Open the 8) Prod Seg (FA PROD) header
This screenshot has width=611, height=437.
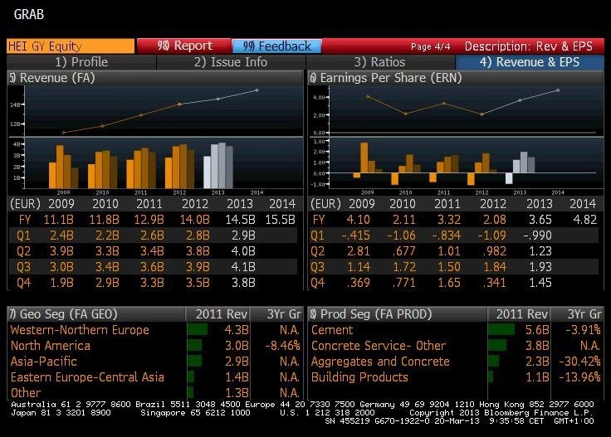click(x=398, y=314)
